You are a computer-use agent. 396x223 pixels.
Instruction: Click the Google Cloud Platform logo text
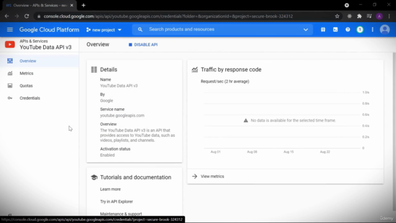(49, 30)
